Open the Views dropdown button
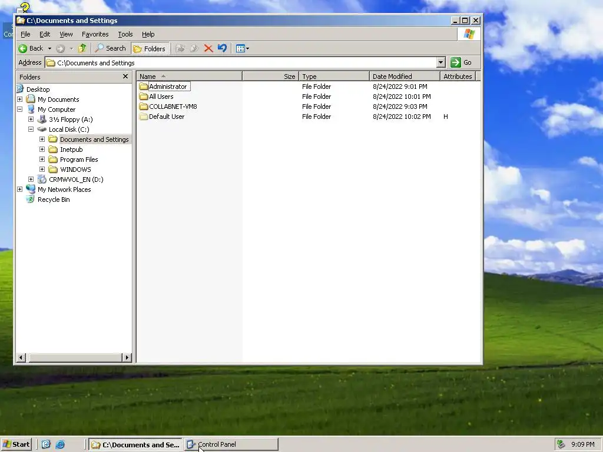Screen dimensions: 603x452 [242, 48]
